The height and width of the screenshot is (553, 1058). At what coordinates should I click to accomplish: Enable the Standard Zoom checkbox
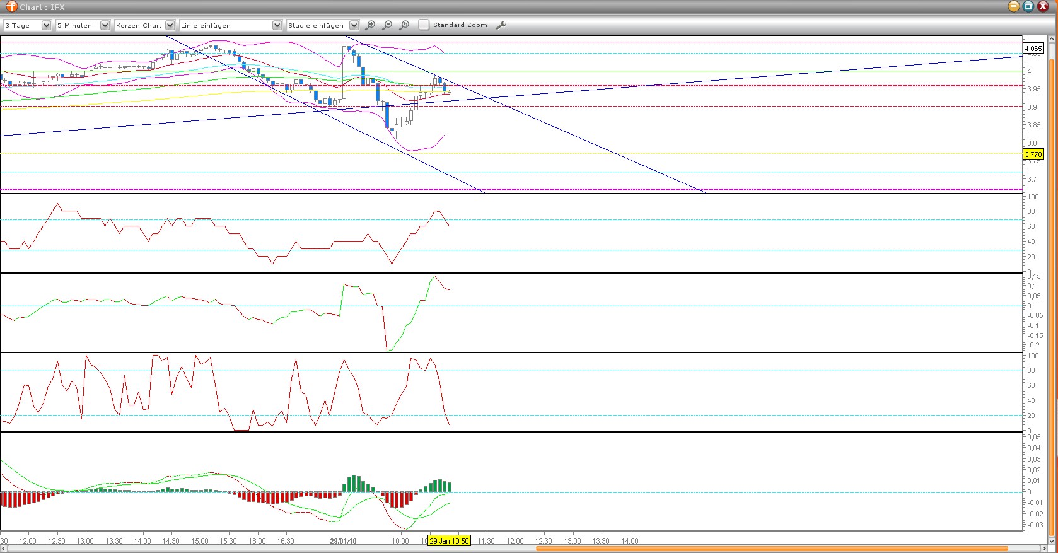click(x=424, y=25)
